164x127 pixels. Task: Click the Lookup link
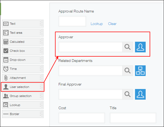96,24
